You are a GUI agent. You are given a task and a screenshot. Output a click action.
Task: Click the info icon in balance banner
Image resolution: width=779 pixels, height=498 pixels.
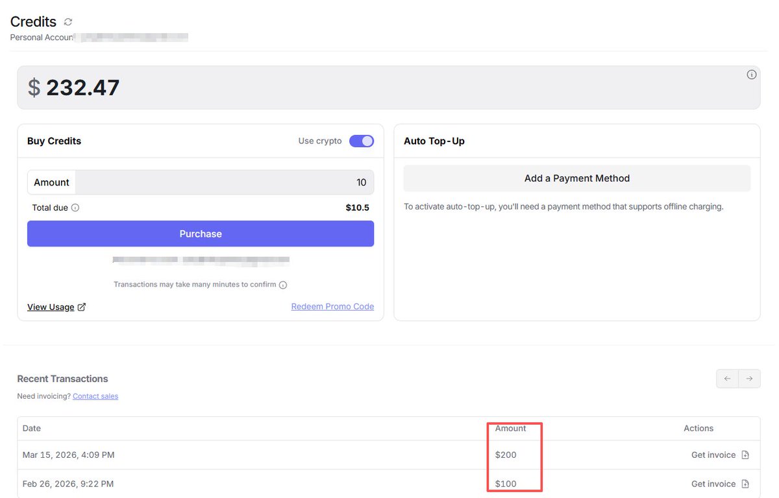tap(751, 75)
